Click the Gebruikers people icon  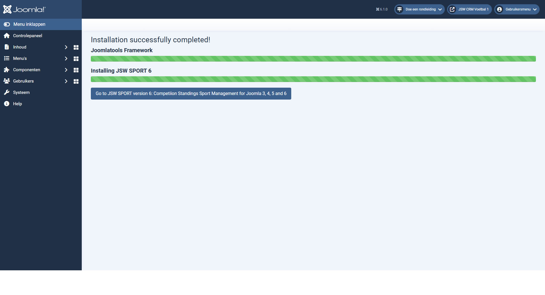[x=7, y=81]
